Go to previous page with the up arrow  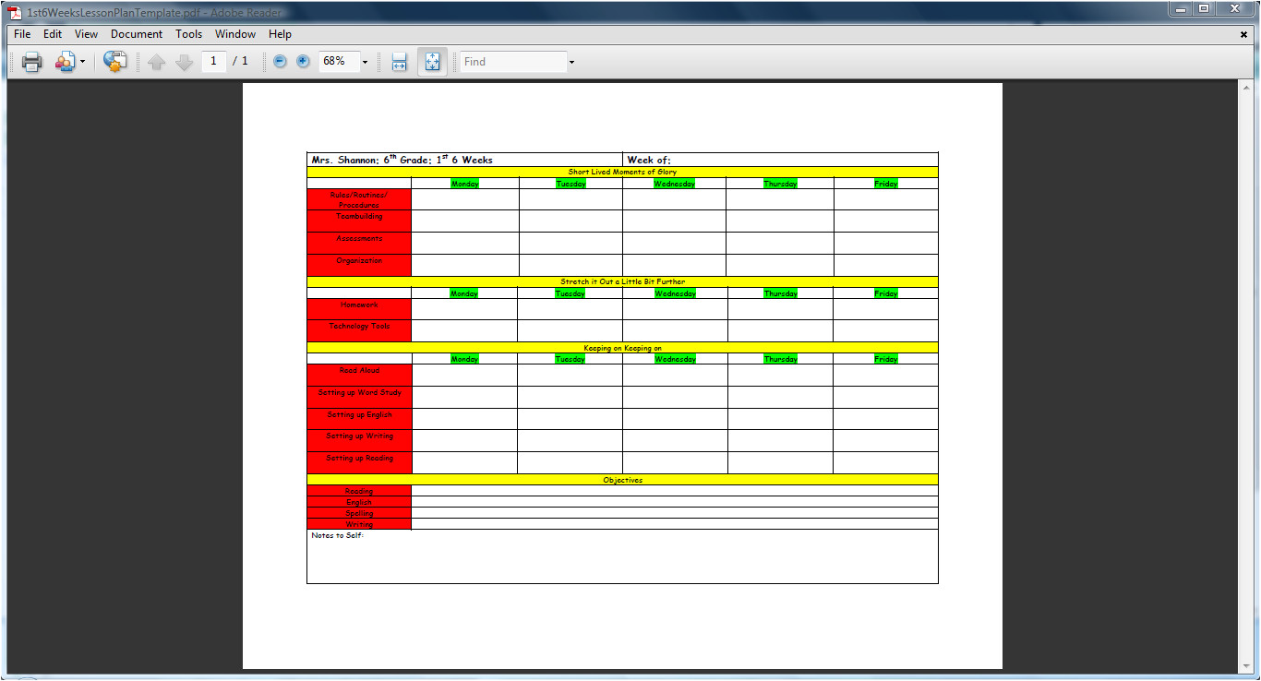156,62
